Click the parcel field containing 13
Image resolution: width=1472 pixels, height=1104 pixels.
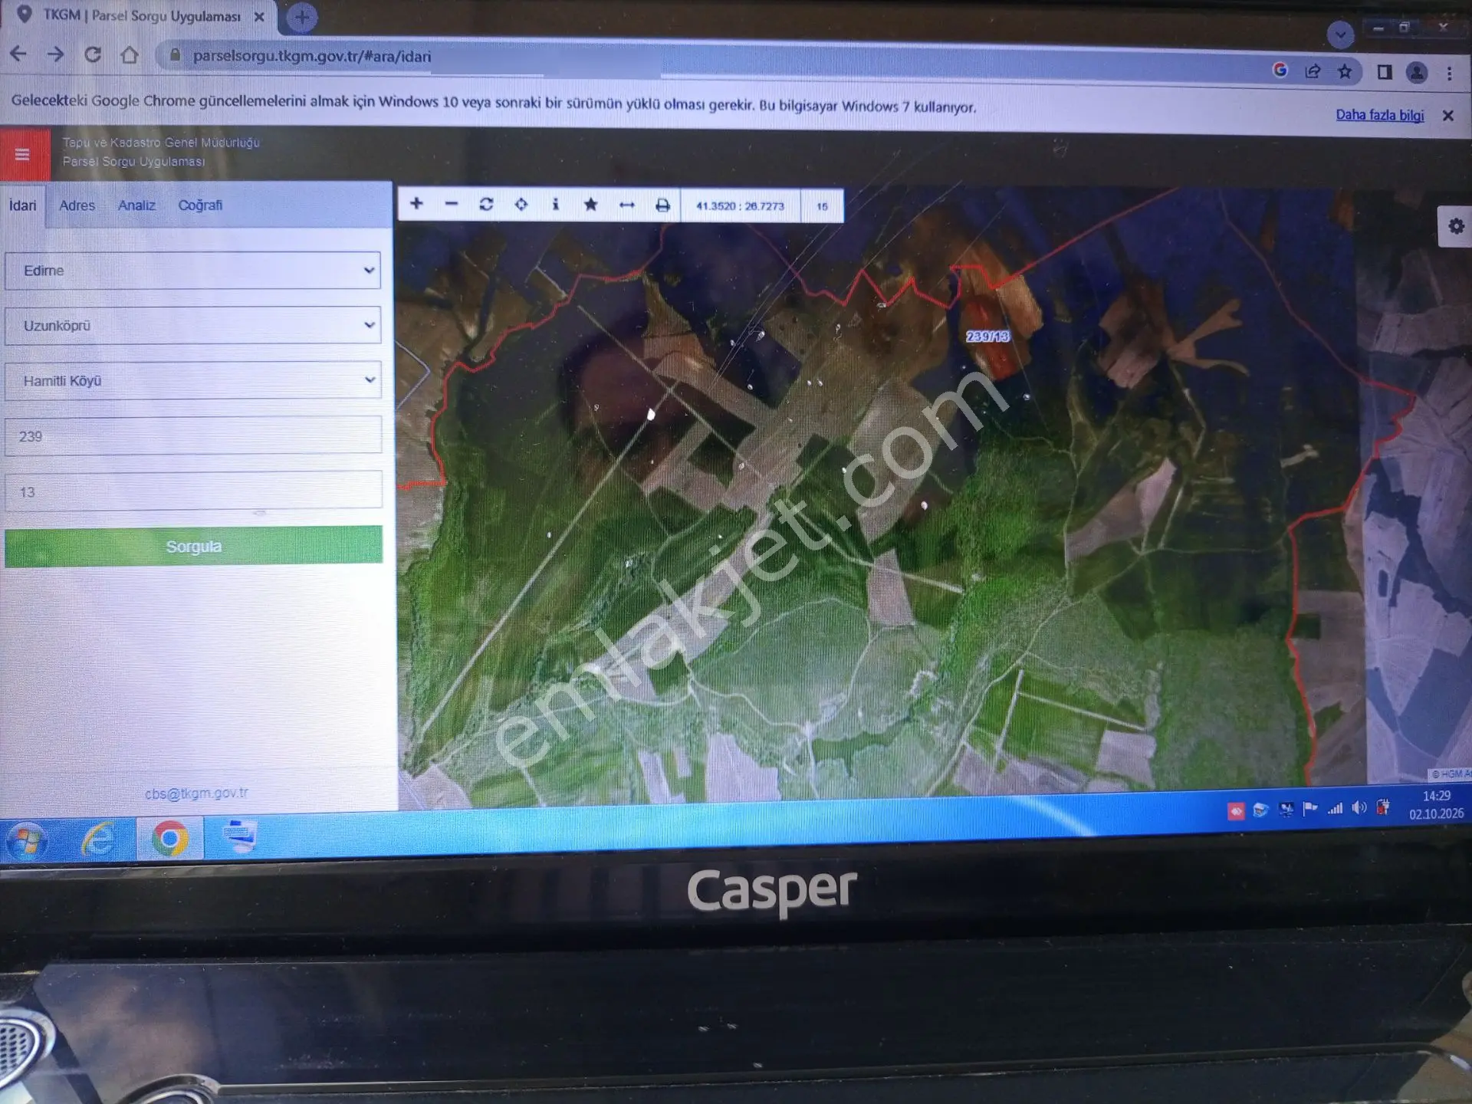(193, 491)
